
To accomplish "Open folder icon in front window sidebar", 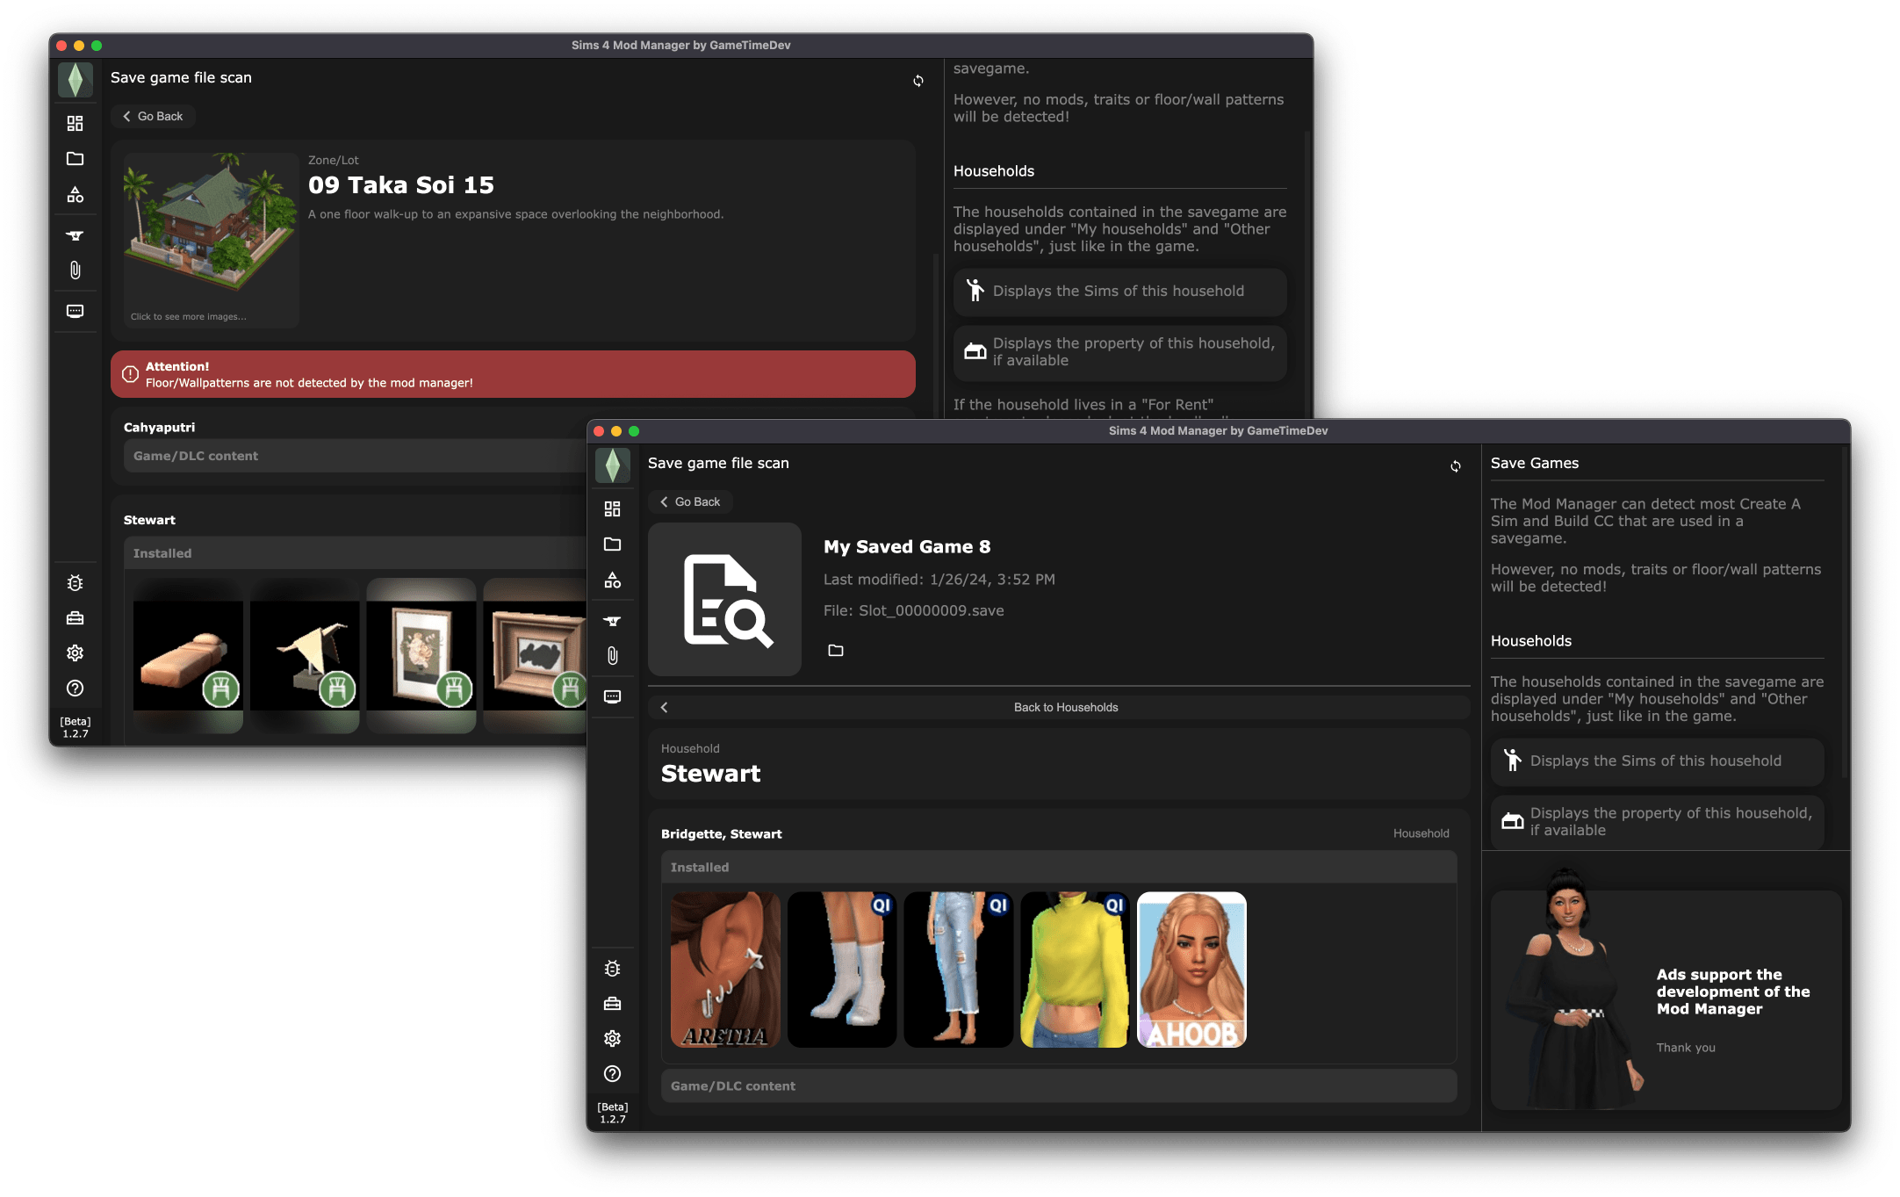I will pyautogui.click(x=612, y=544).
